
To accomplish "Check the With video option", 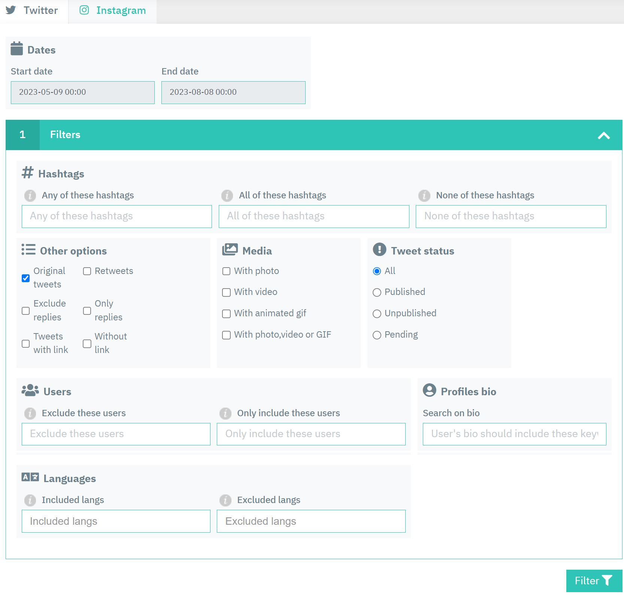I will tap(226, 292).
